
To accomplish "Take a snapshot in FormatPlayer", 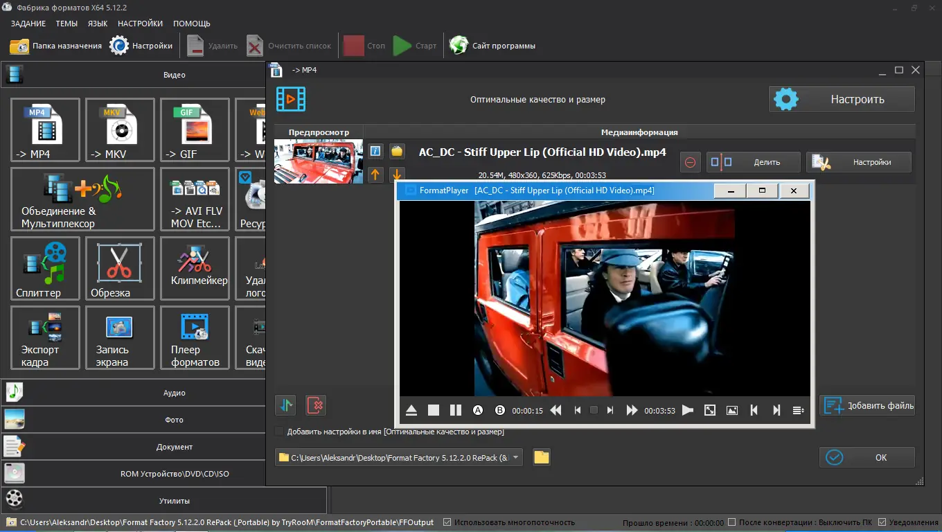I will (x=732, y=410).
